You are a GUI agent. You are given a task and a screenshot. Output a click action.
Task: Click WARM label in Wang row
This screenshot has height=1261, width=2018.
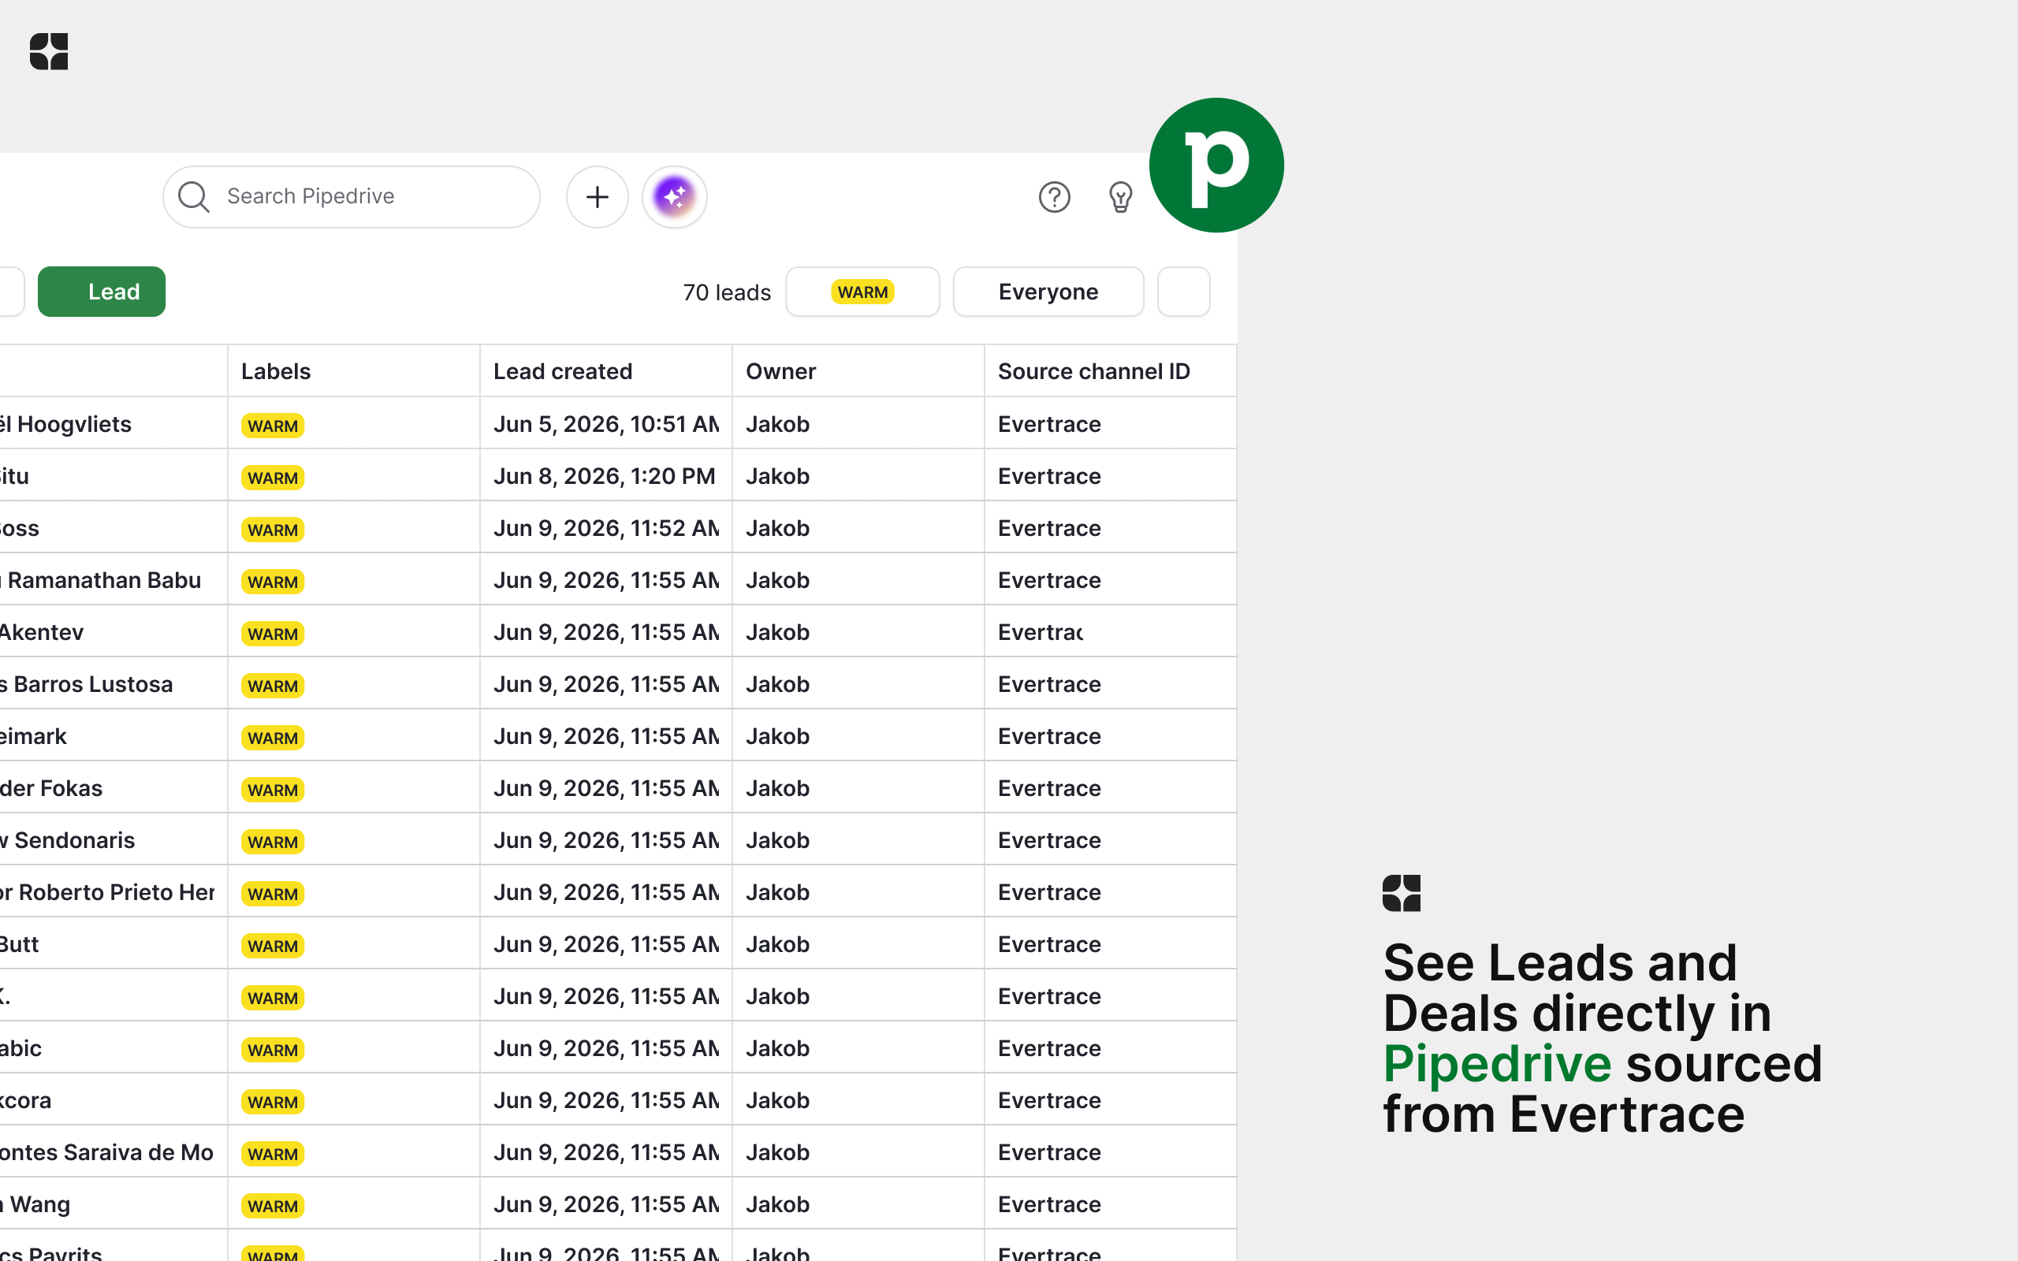click(273, 1206)
